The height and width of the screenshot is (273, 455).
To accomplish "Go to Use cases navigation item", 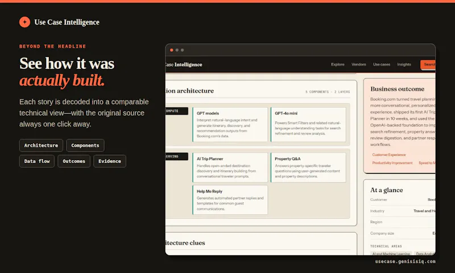I will (x=381, y=64).
